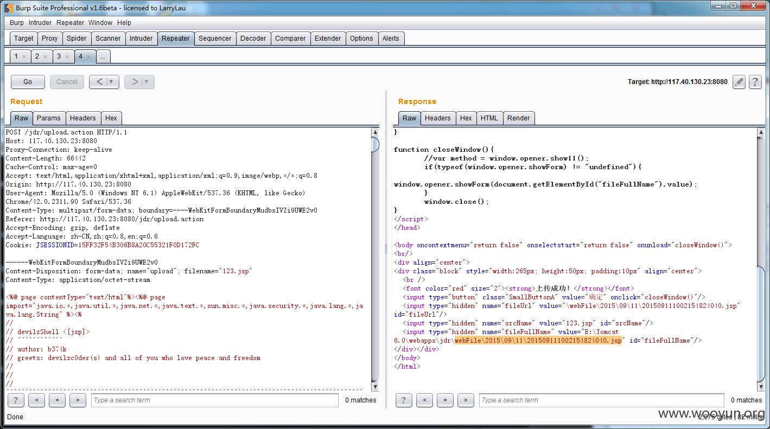The width and height of the screenshot is (770, 429).
Task: Select the request Raw tab
Action: pyautogui.click(x=22, y=118)
